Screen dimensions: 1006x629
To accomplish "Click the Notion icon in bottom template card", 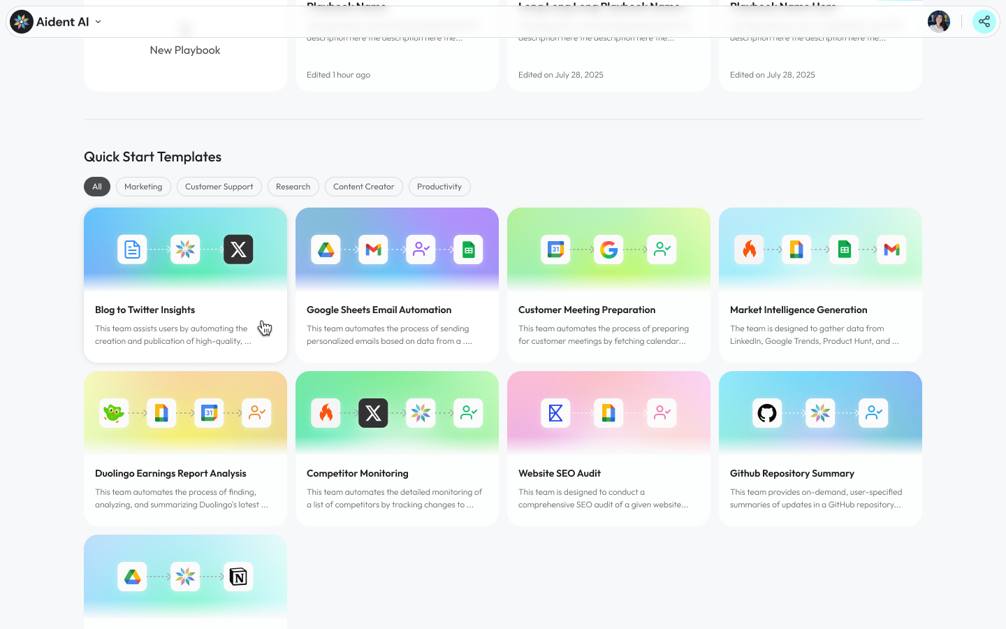I will (x=238, y=577).
